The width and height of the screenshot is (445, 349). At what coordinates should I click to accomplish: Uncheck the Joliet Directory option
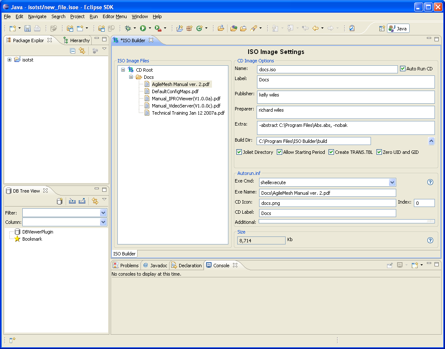tap(239, 152)
